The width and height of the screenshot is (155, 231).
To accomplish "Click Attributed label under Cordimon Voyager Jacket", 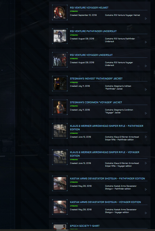I will point(74,106).
